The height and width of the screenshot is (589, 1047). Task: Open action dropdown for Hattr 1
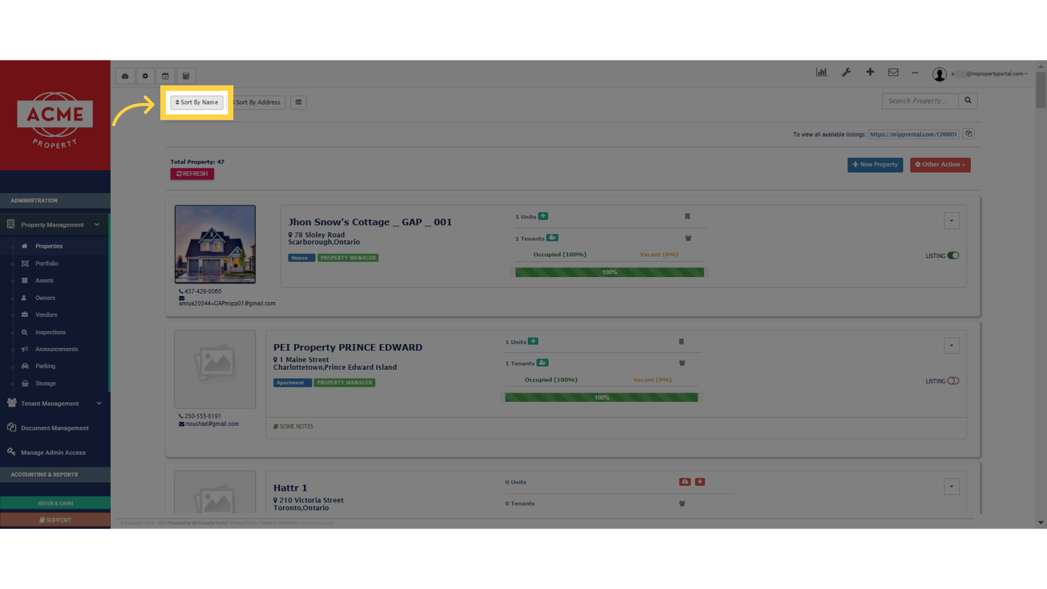pos(952,486)
